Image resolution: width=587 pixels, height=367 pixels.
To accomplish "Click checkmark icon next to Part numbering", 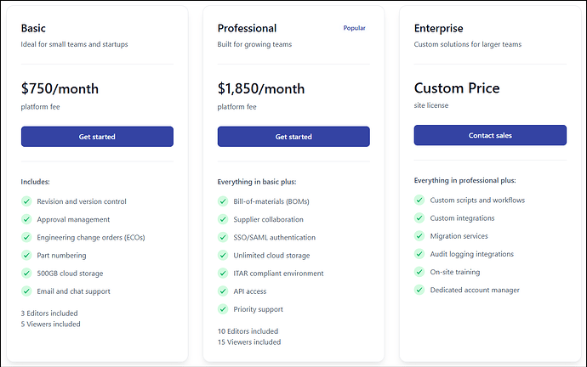I will point(26,255).
